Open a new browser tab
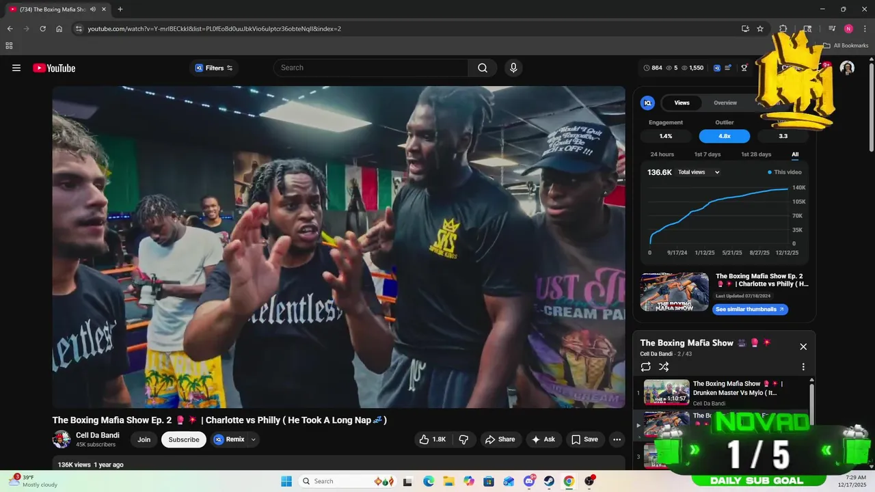The image size is (875, 492). pyautogui.click(x=120, y=9)
